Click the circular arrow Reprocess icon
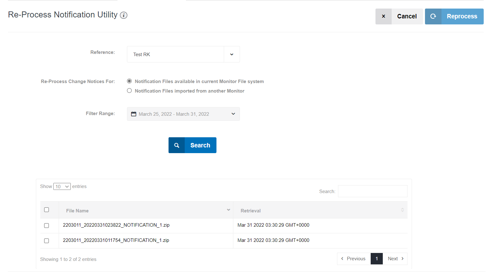This screenshot has width=491, height=272. click(x=433, y=16)
